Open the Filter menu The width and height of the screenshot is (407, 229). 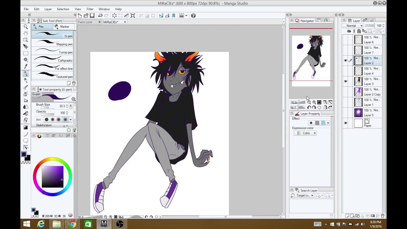(x=90, y=9)
